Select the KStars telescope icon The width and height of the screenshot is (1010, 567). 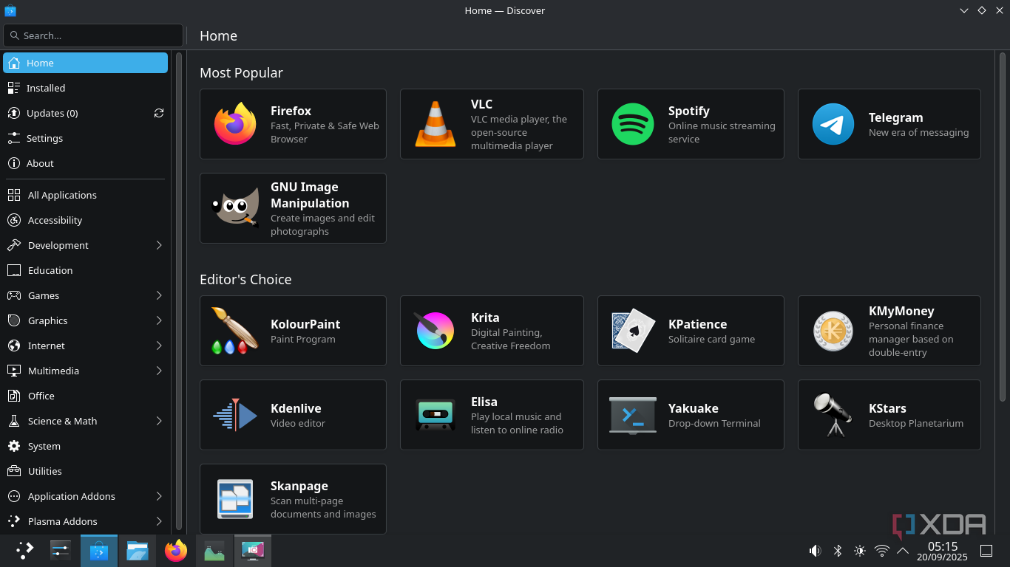pos(833,415)
